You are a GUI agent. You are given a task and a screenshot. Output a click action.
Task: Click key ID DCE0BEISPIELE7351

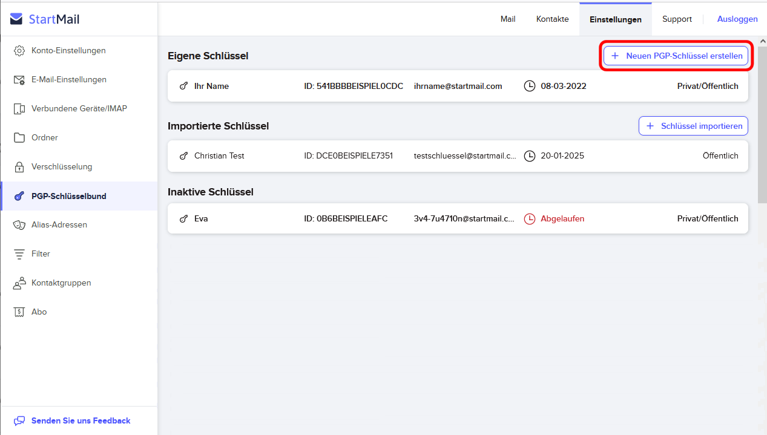coord(348,156)
